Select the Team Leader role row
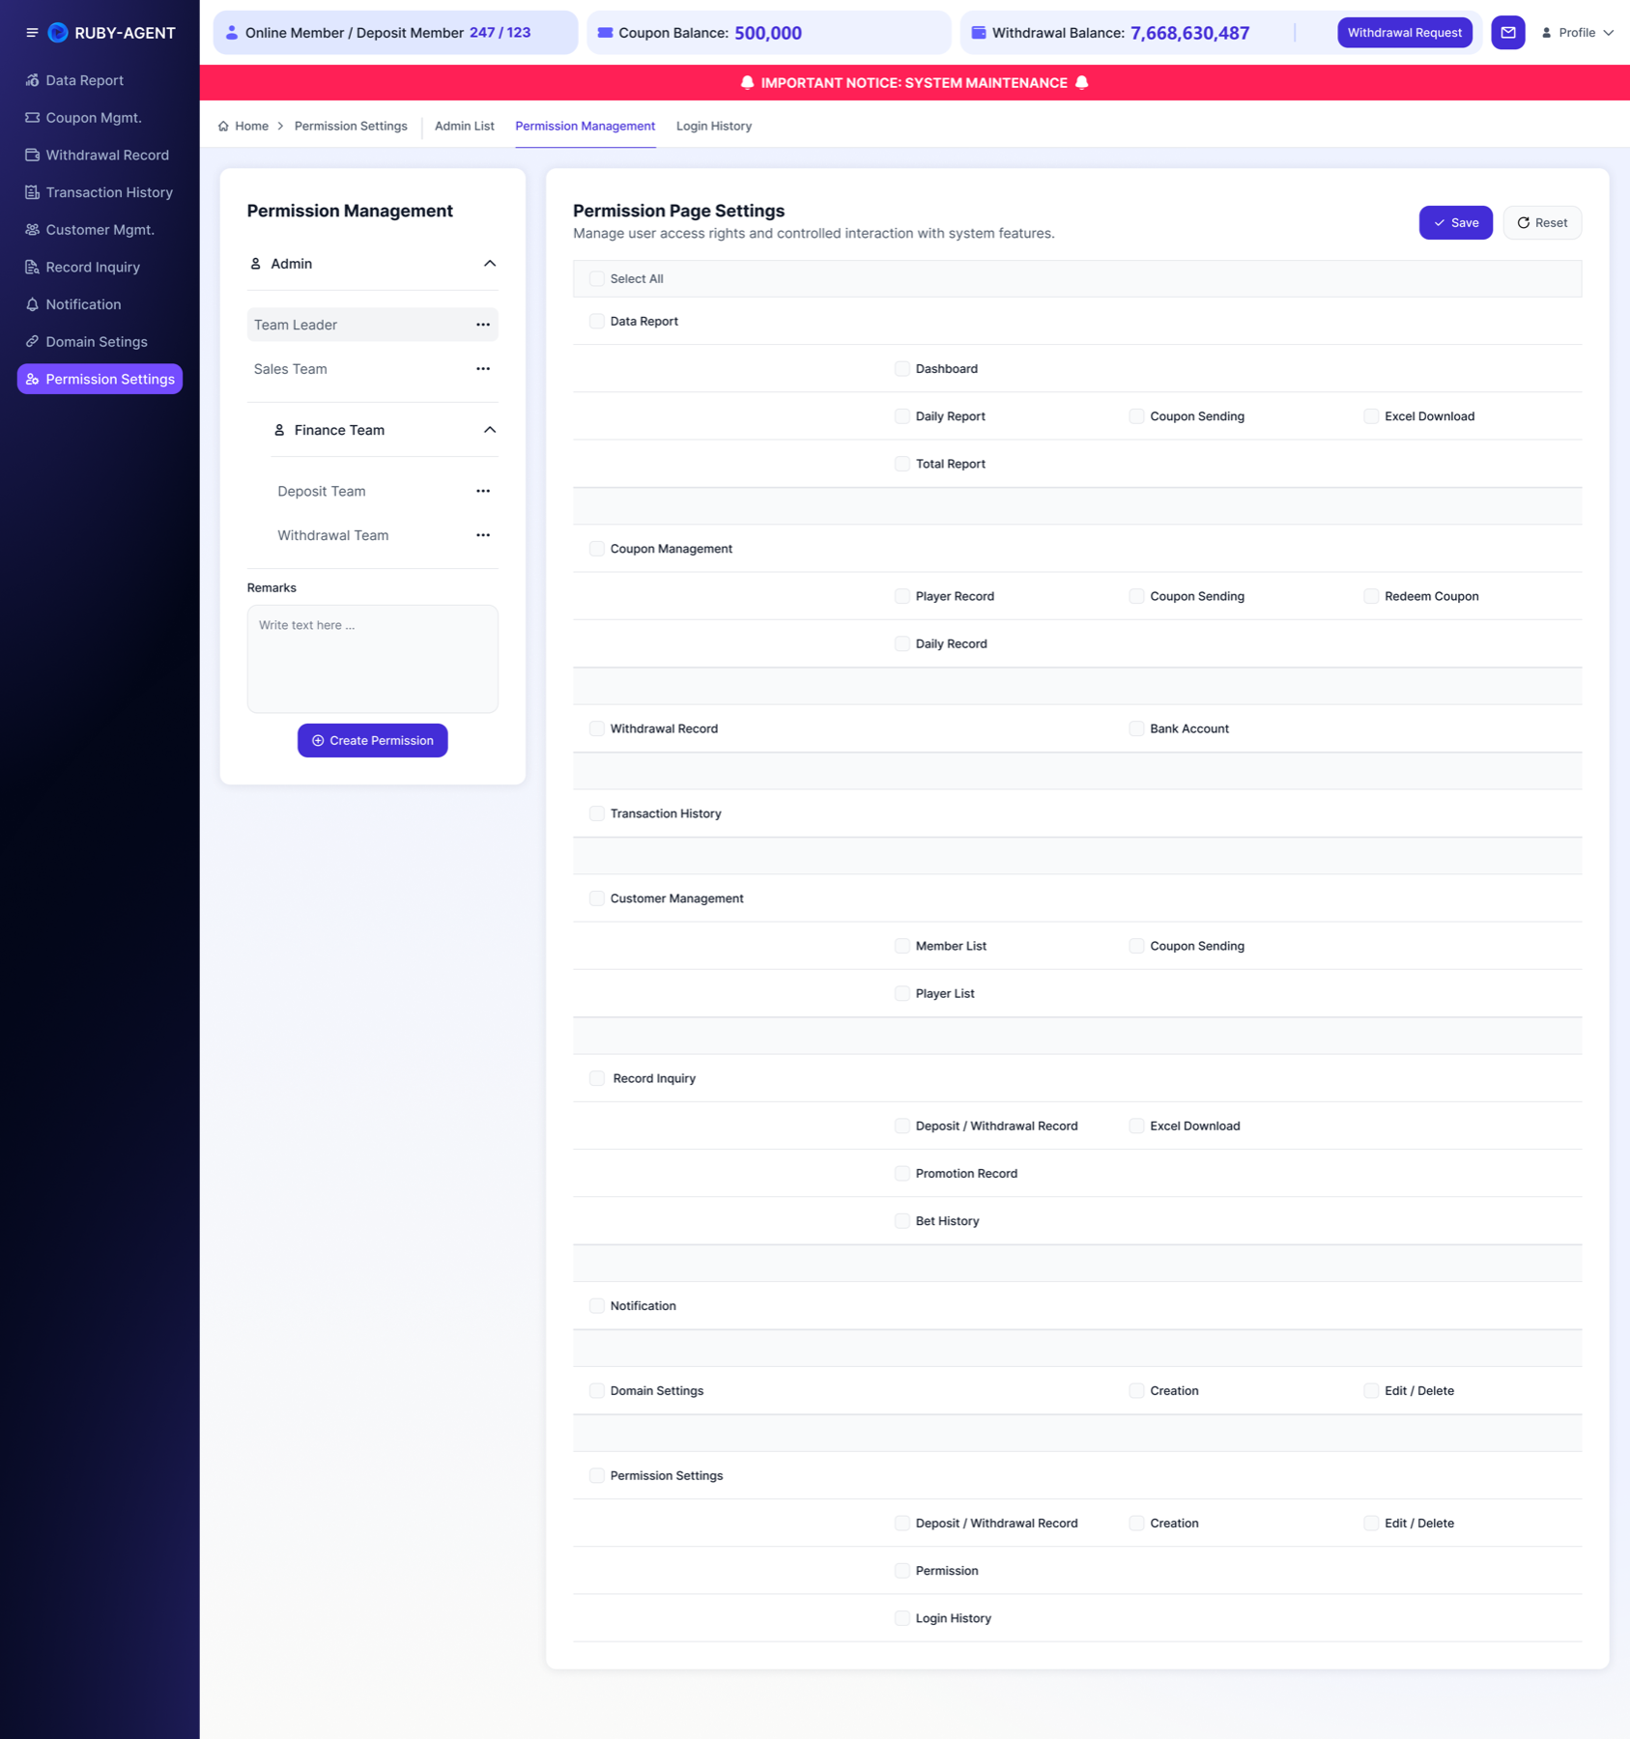This screenshot has height=1739, width=1630. pyautogui.click(x=373, y=325)
